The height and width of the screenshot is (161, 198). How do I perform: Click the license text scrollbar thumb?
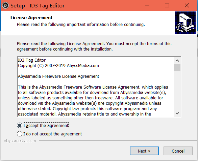tap(177, 68)
